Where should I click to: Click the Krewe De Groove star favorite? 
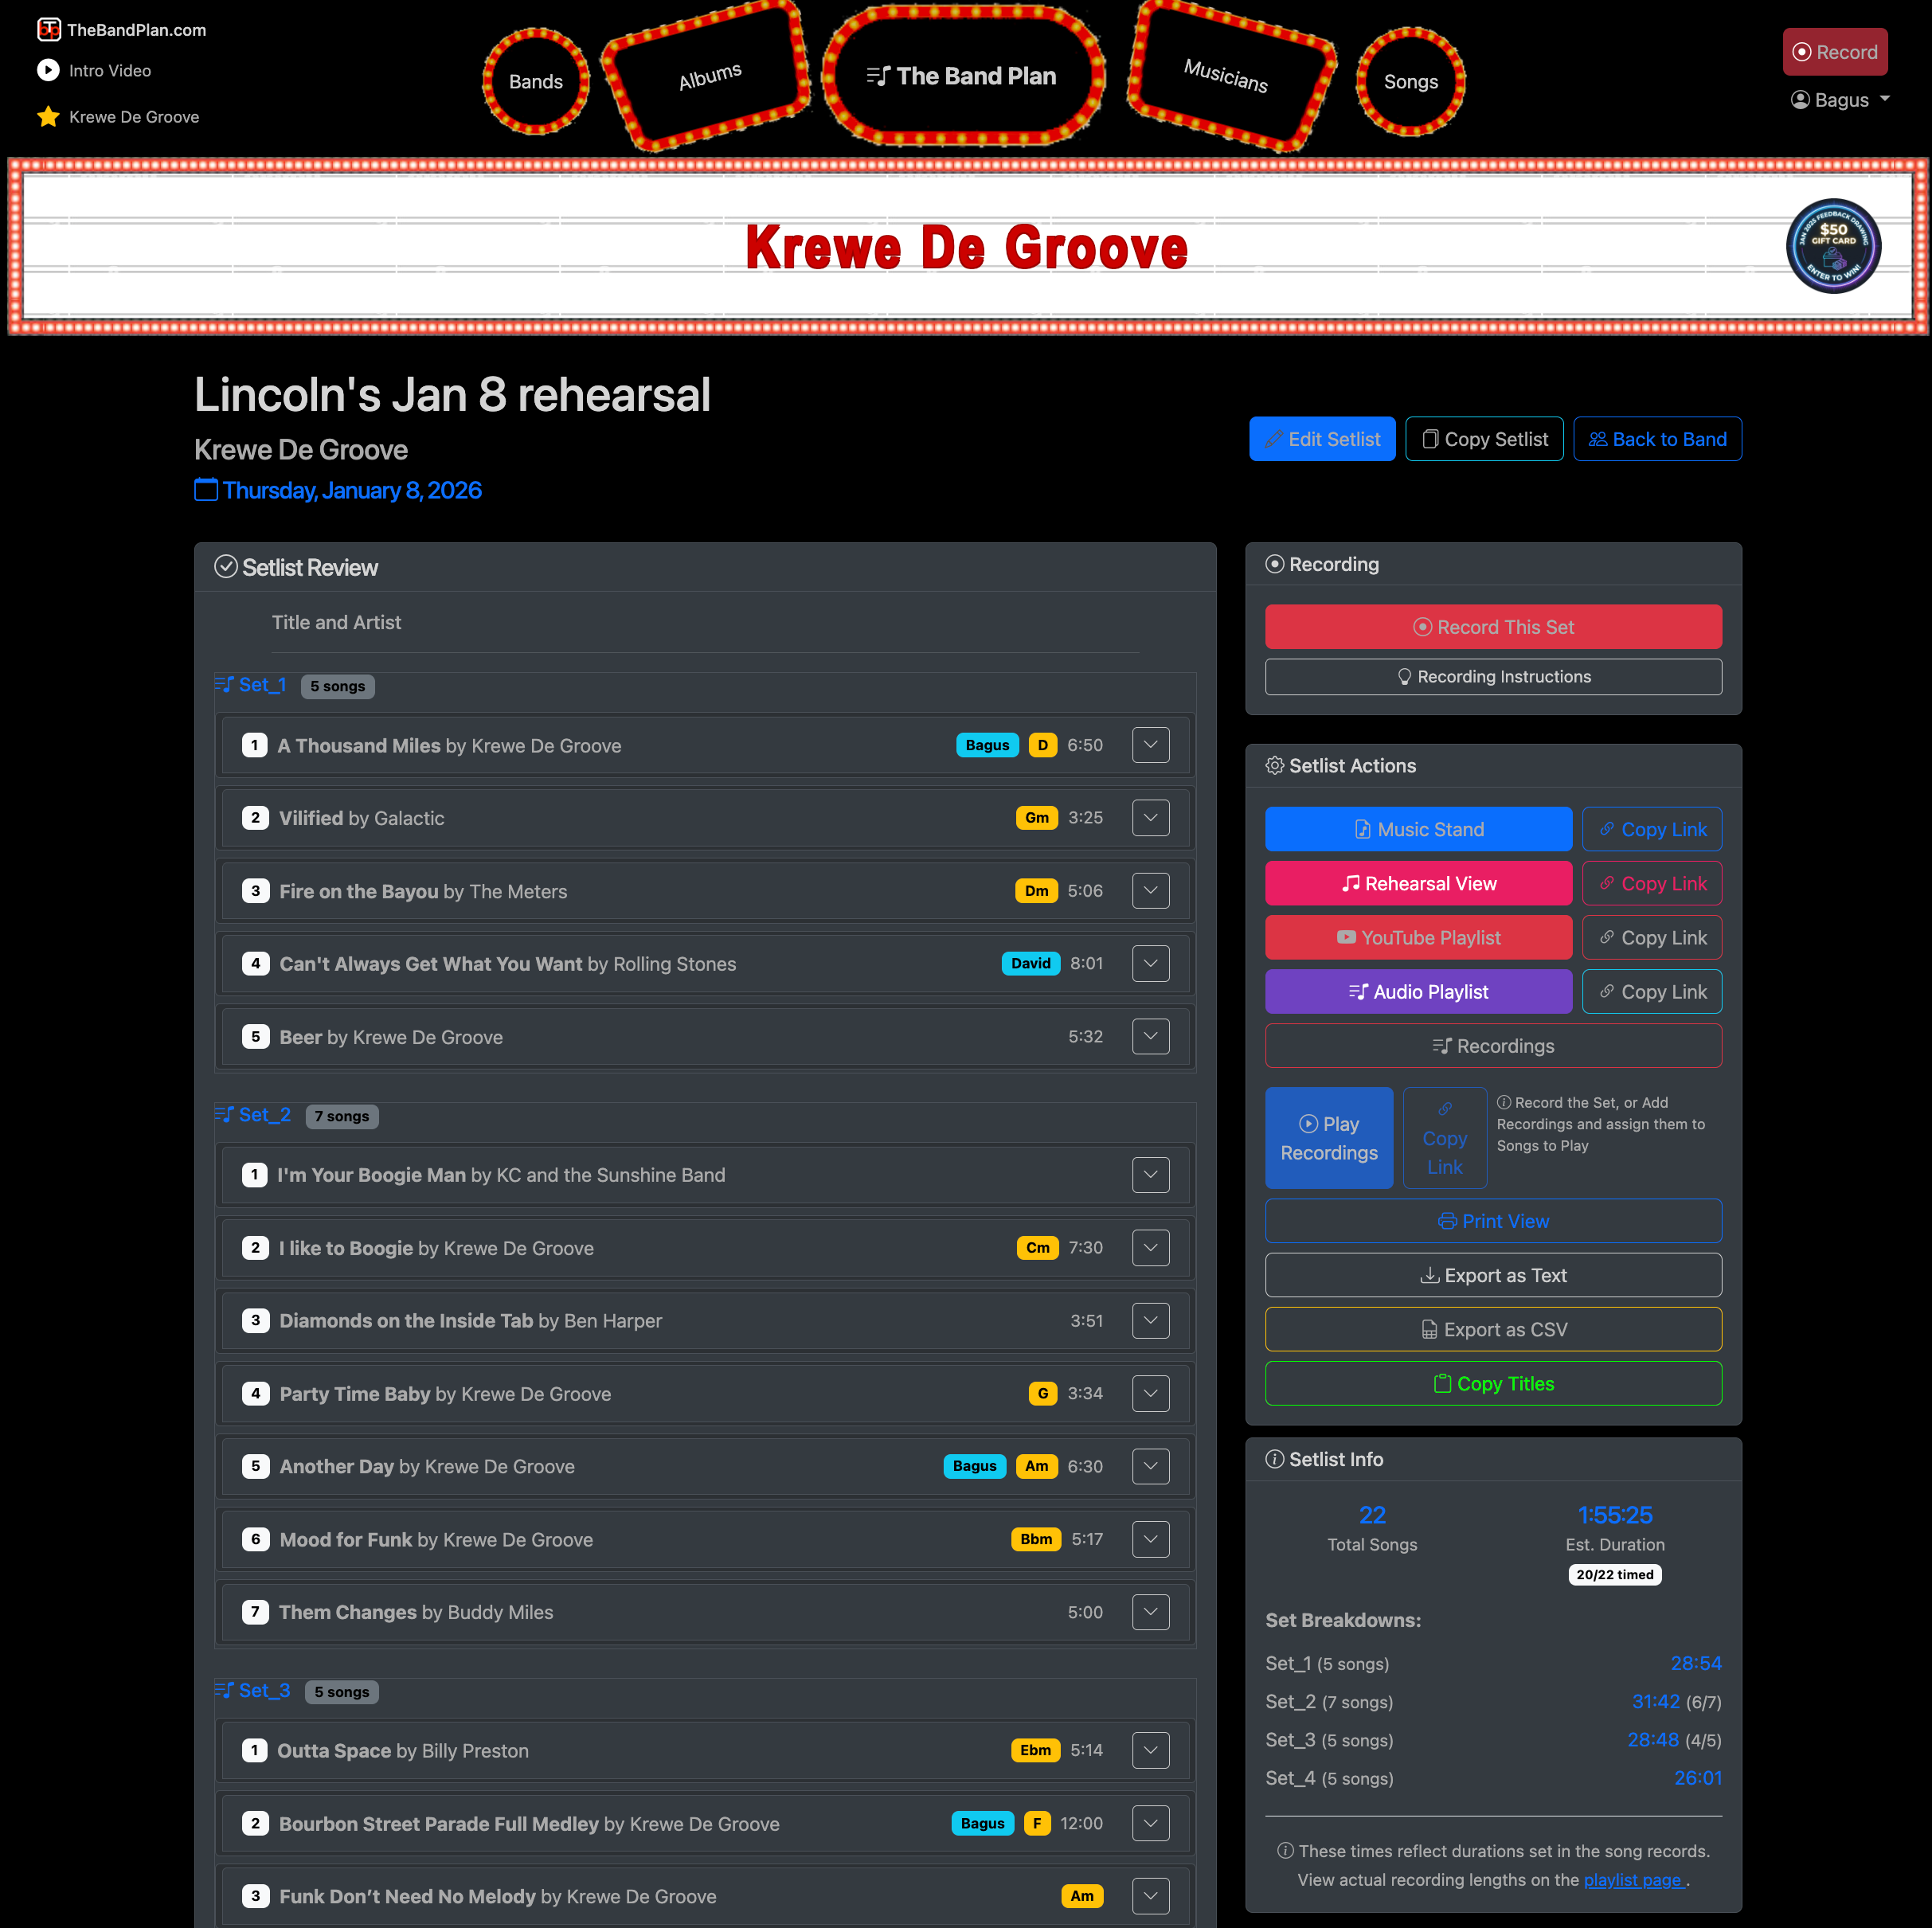[48, 117]
